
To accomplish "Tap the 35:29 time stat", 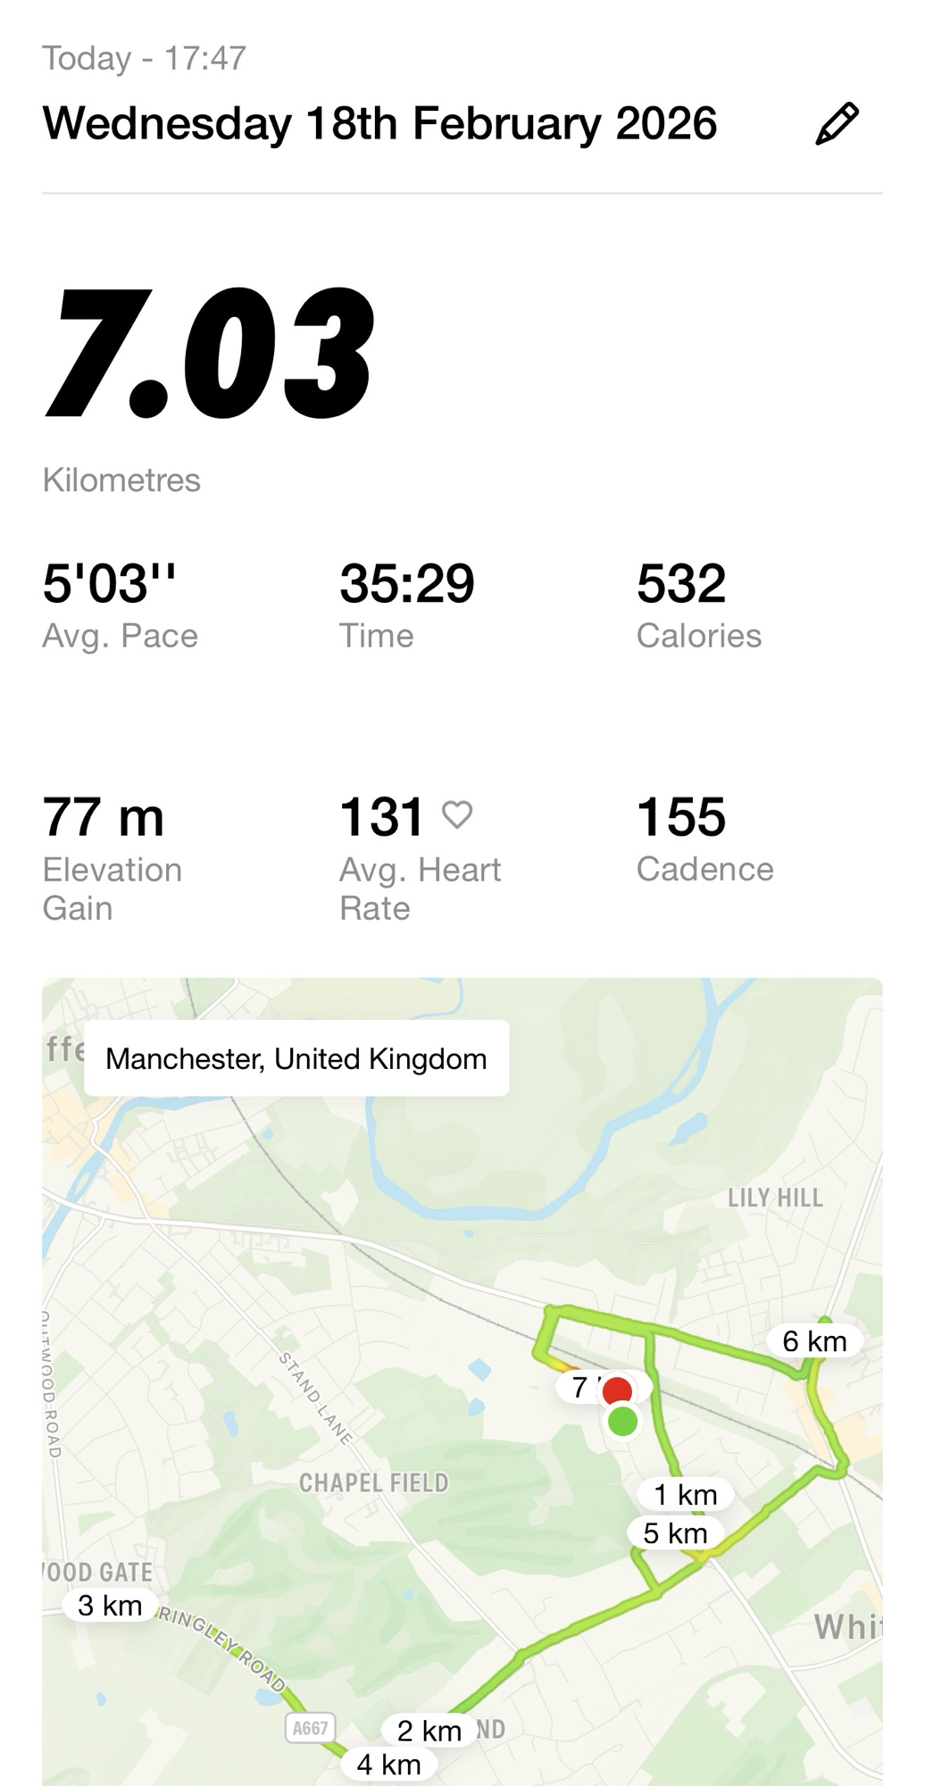I will pyautogui.click(x=406, y=584).
